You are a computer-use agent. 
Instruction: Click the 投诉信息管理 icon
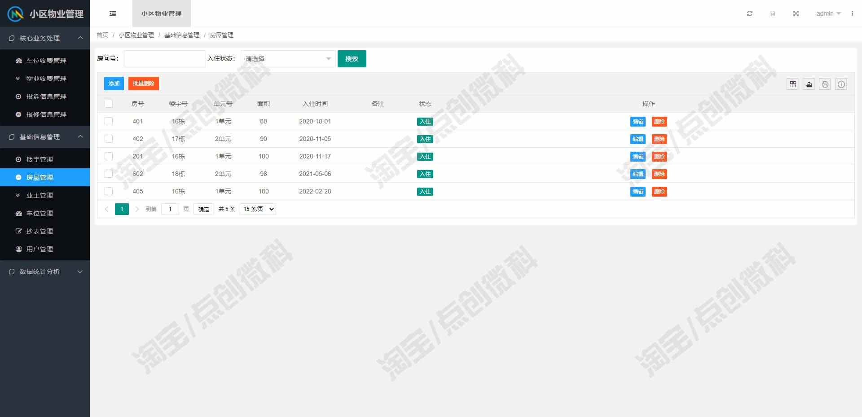[18, 97]
